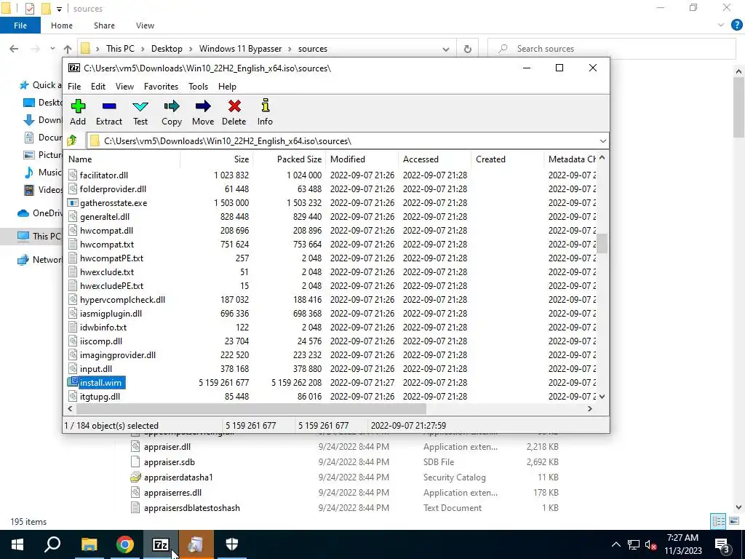The height and width of the screenshot is (559, 745).
Task: Select facilitator.dll in the archive list
Action: pos(103,175)
